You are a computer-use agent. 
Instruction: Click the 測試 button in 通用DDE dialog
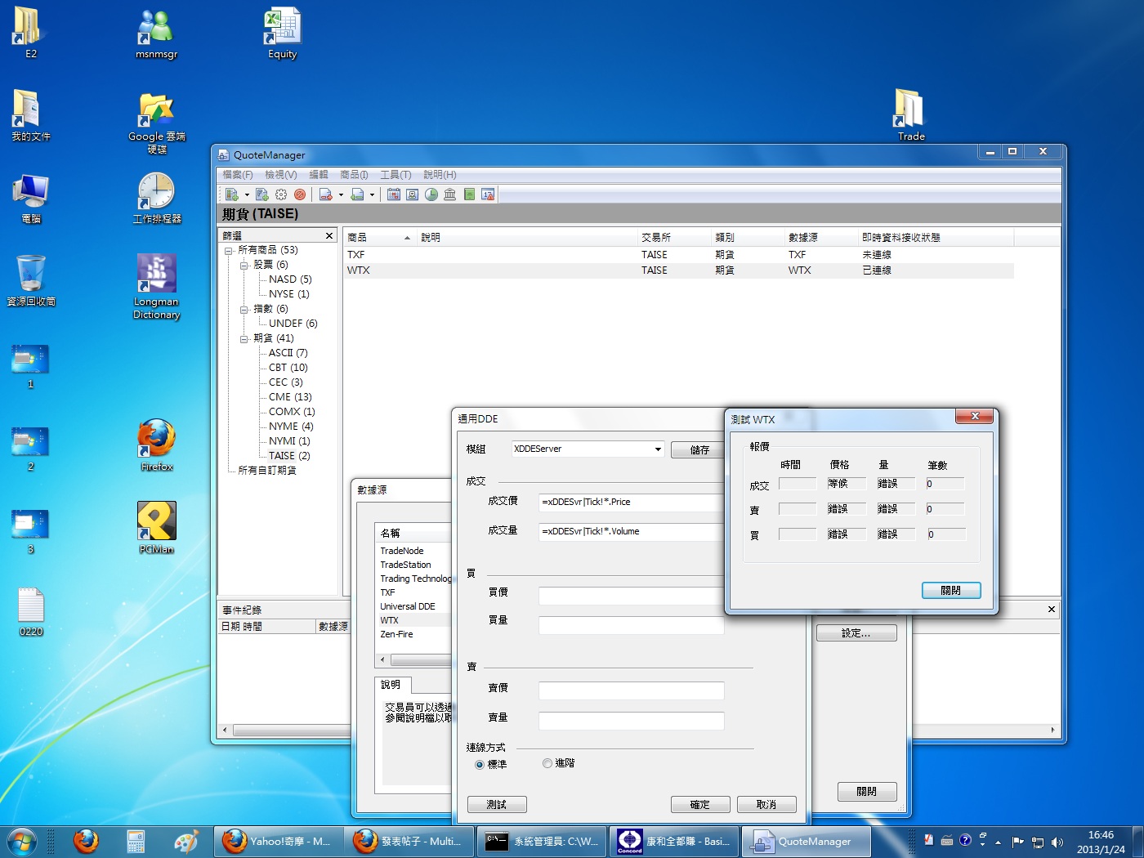pos(497,805)
